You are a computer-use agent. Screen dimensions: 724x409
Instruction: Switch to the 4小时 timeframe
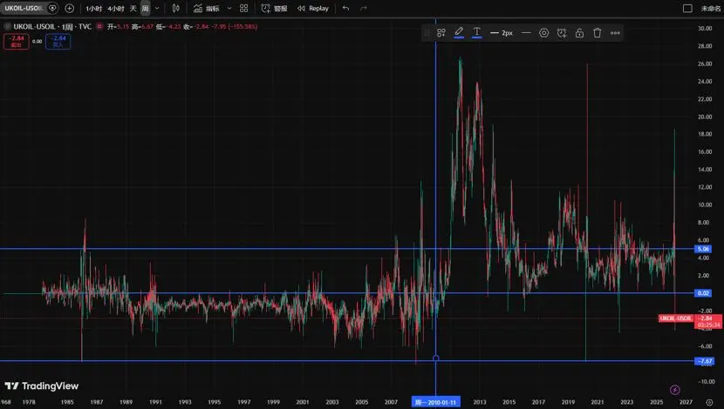(116, 9)
